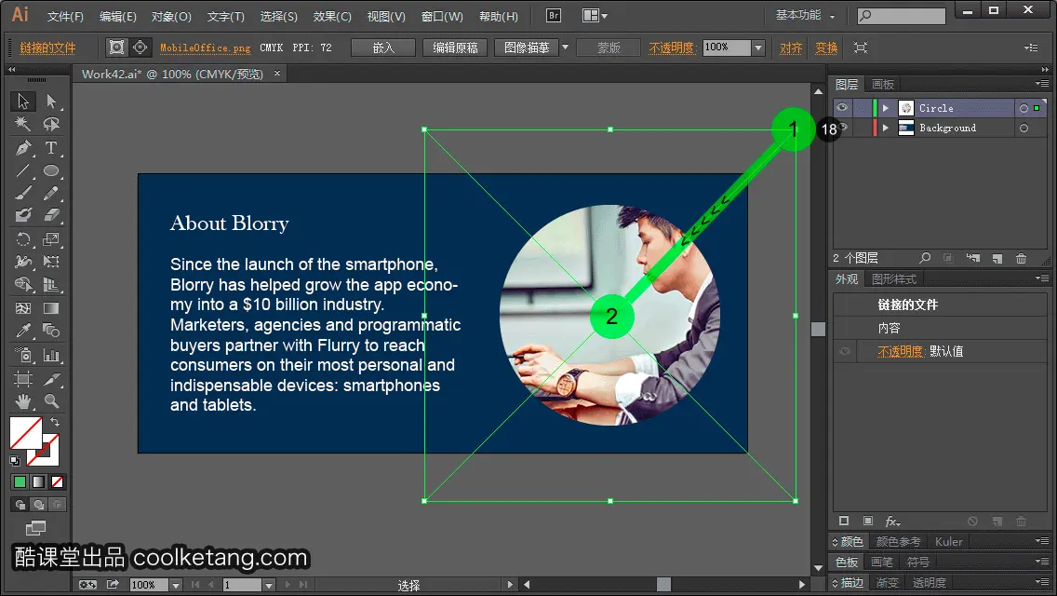Select the Scale tool

51,239
